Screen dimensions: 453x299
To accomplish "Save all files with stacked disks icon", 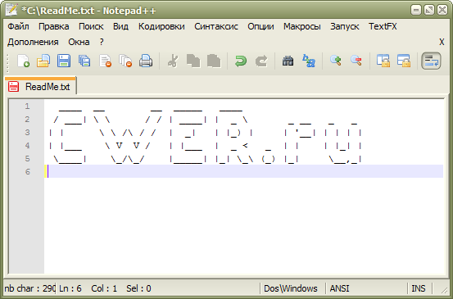I will click(84, 61).
